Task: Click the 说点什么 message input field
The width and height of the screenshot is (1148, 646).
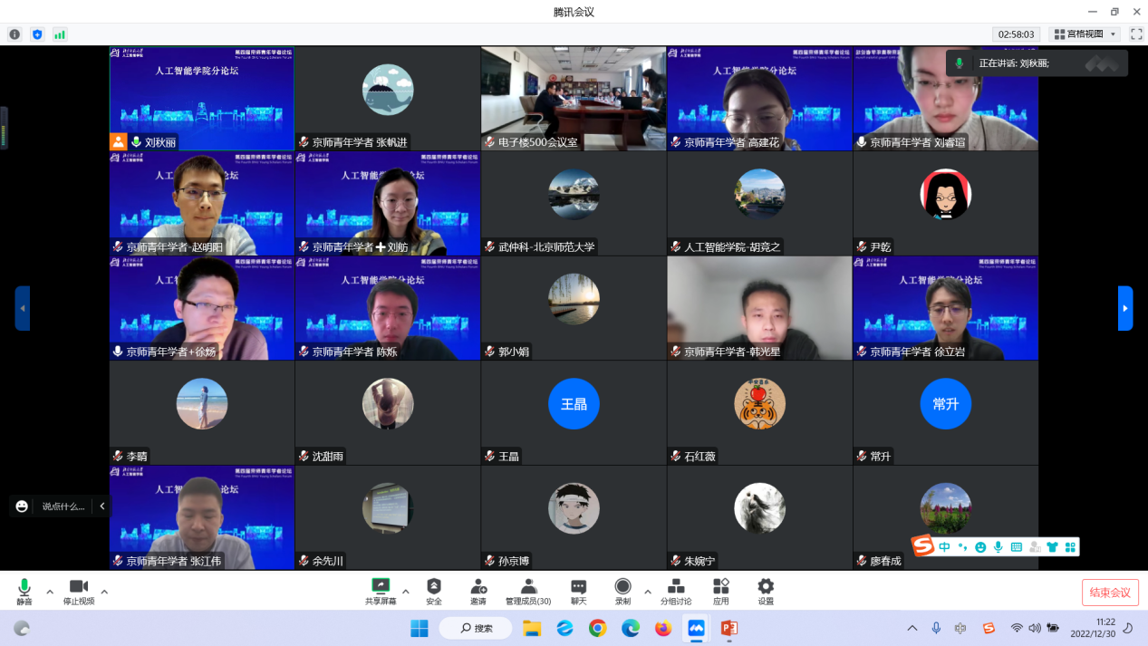Action: [x=63, y=506]
